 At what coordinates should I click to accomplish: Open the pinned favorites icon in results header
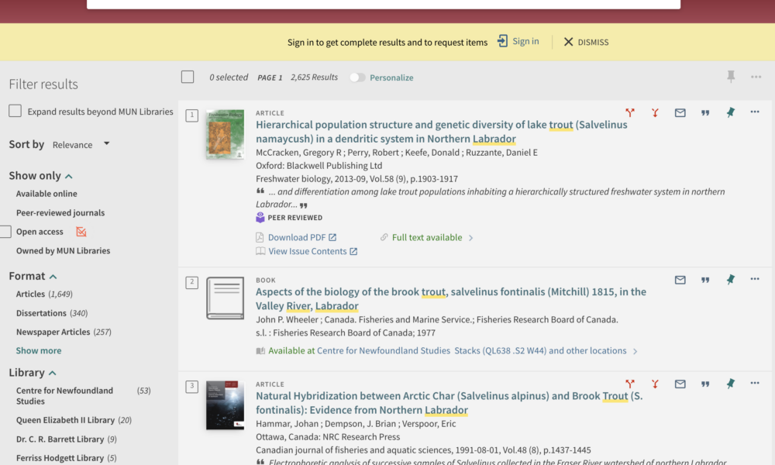point(730,77)
